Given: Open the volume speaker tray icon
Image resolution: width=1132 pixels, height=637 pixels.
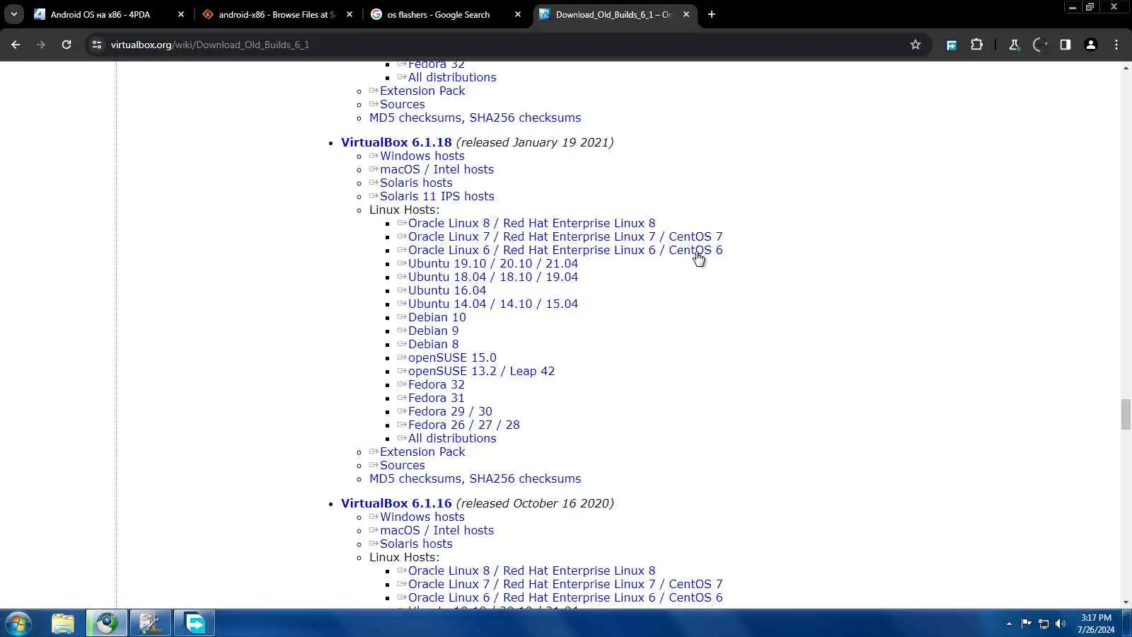Looking at the screenshot, I should pyautogui.click(x=1060, y=624).
